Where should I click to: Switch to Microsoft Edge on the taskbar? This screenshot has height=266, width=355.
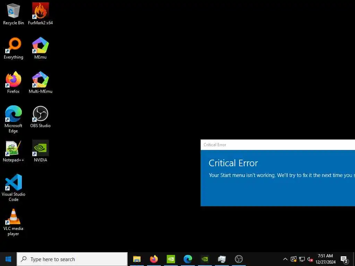pyautogui.click(x=188, y=259)
